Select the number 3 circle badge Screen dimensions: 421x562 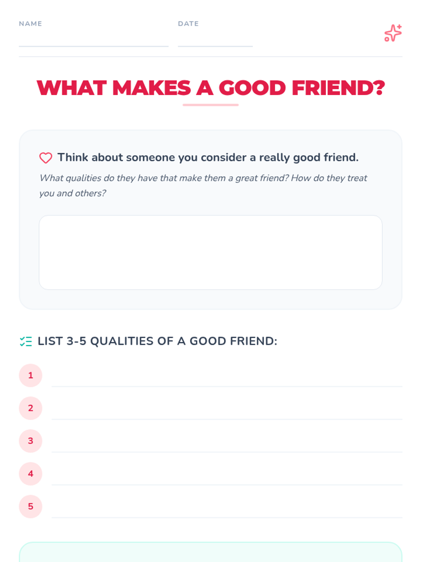pos(31,441)
